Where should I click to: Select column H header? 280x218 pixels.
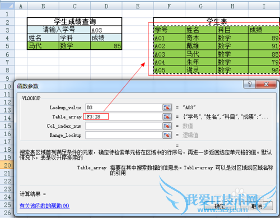coord(232,6)
